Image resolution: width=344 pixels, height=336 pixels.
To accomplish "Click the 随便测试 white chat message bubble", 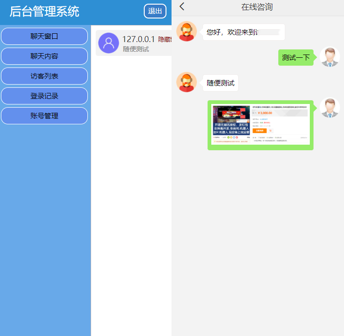I will click(221, 83).
